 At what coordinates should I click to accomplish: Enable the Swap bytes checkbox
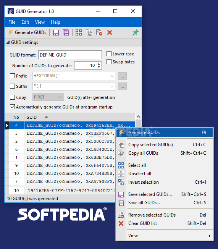click(x=109, y=61)
